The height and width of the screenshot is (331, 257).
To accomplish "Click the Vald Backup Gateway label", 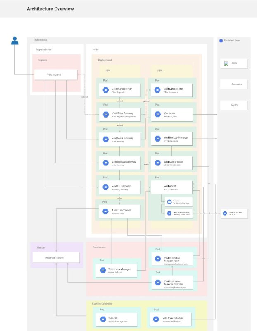I will coord(124,162).
